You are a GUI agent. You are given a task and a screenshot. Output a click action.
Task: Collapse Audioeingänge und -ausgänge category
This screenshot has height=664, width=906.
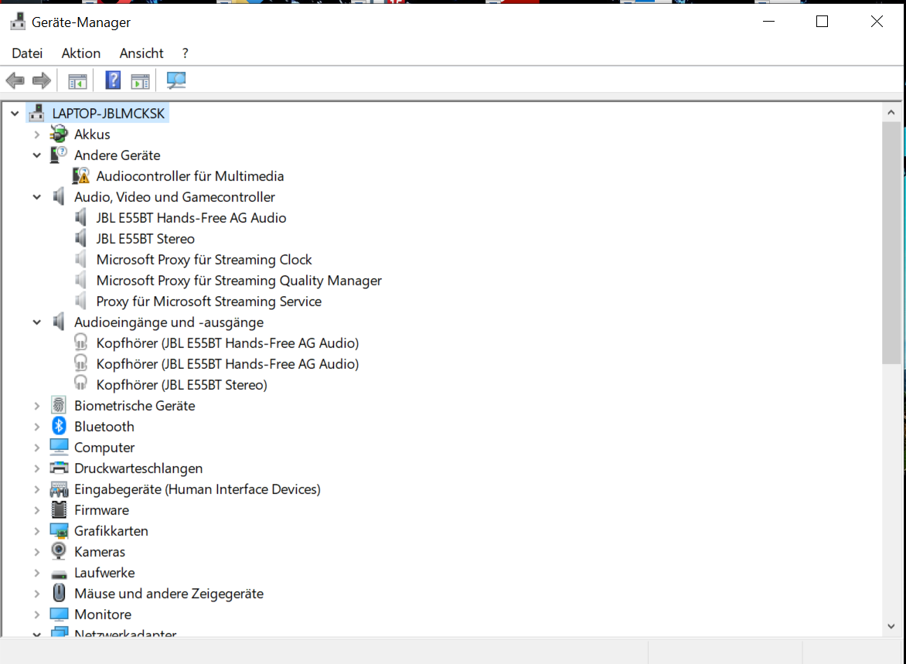pyautogui.click(x=37, y=322)
